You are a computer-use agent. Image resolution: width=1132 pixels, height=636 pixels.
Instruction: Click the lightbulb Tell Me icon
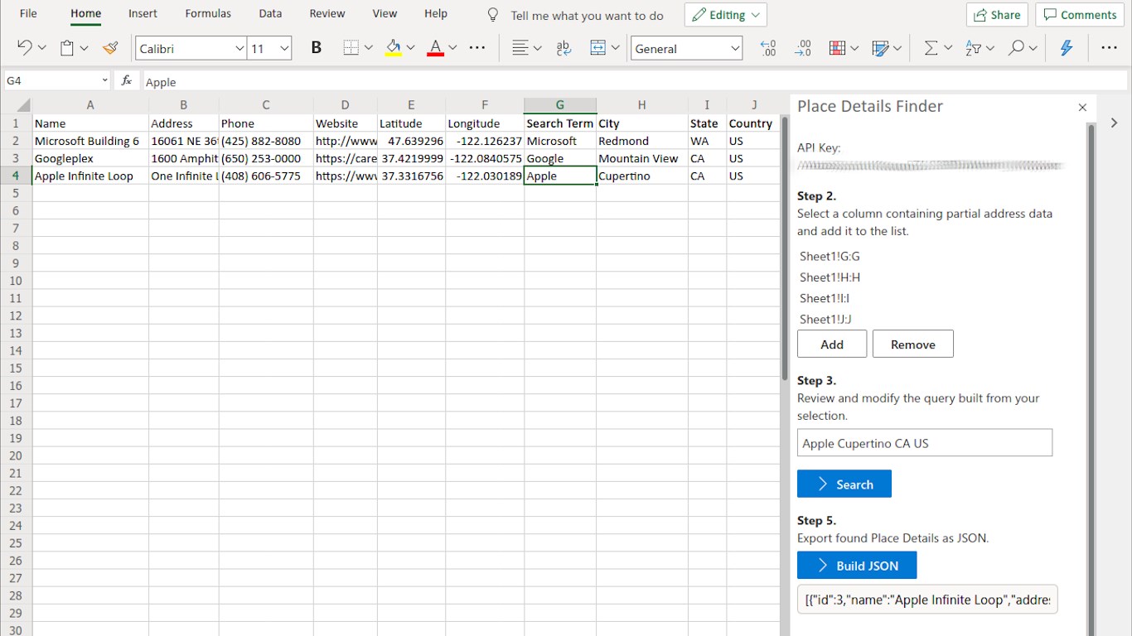click(x=493, y=15)
